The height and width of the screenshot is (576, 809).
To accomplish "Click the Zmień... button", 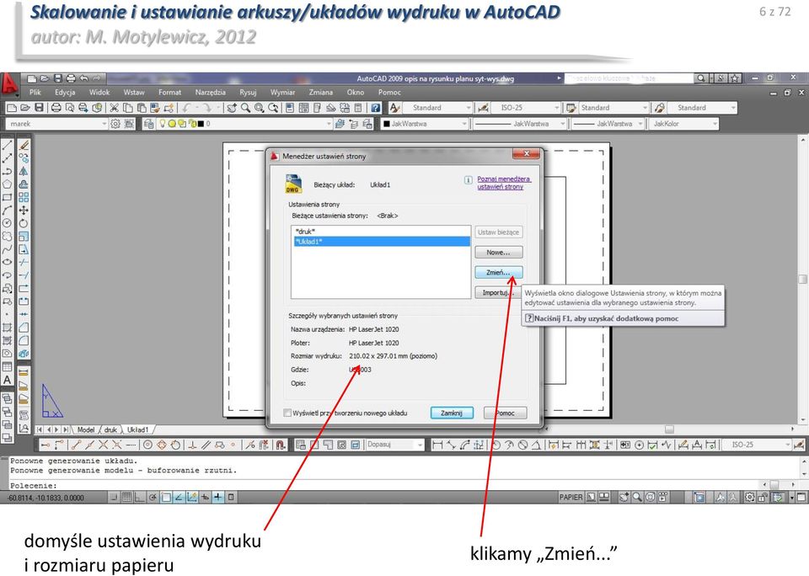I will click(498, 272).
